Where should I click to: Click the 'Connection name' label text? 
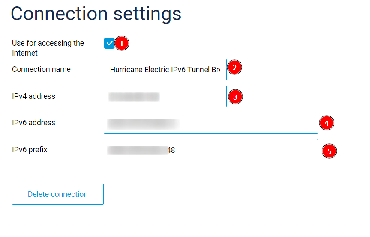(41, 69)
